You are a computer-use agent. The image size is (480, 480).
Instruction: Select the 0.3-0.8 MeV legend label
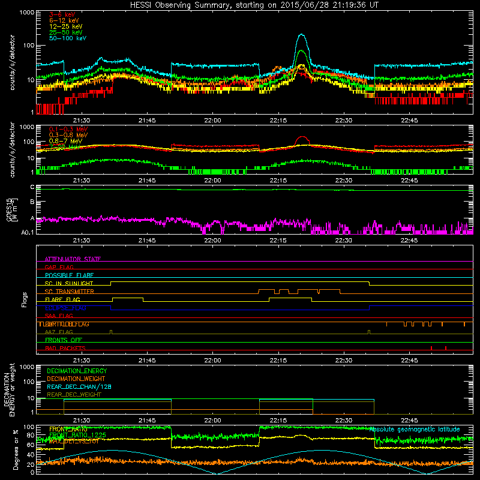pos(68,135)
